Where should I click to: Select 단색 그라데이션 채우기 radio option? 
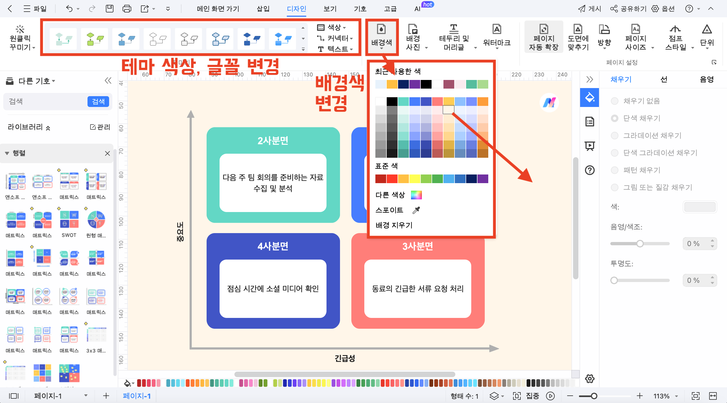pos(614,153)
